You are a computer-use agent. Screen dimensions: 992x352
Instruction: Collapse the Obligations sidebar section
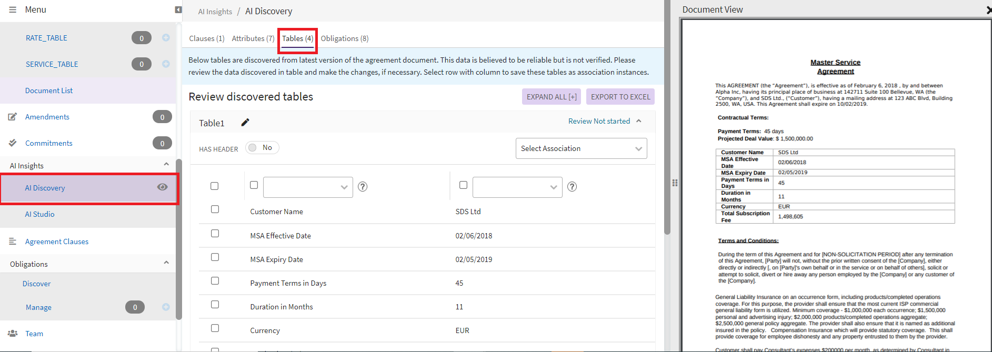point(166,263)
